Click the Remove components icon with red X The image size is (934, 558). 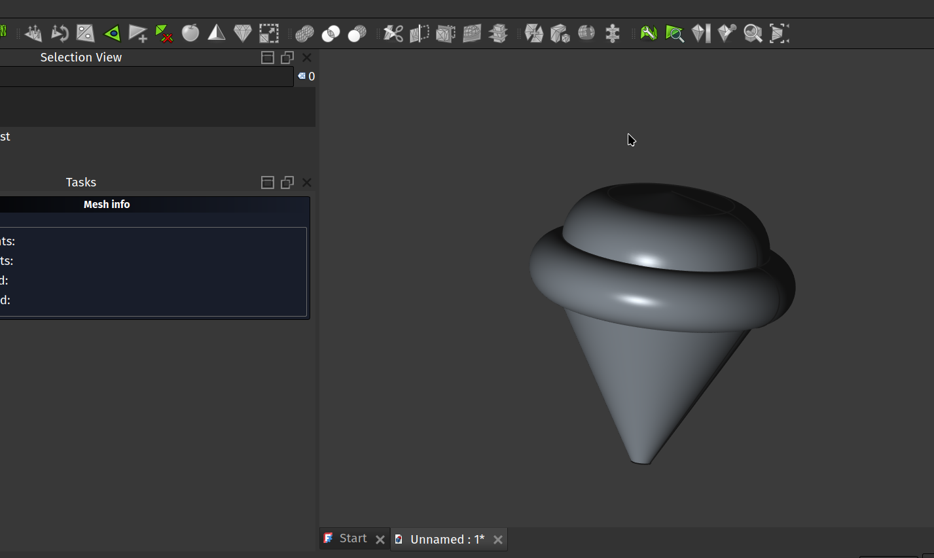click(x=164, y=33)
